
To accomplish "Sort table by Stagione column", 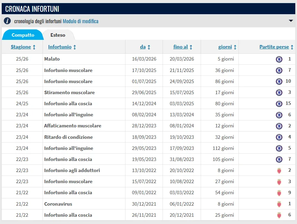I will point(23,47).
